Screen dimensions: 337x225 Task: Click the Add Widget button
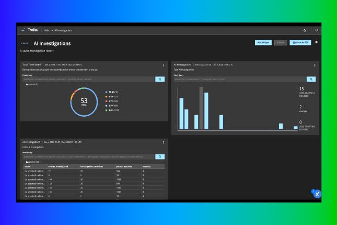click(x=261, y=42)
